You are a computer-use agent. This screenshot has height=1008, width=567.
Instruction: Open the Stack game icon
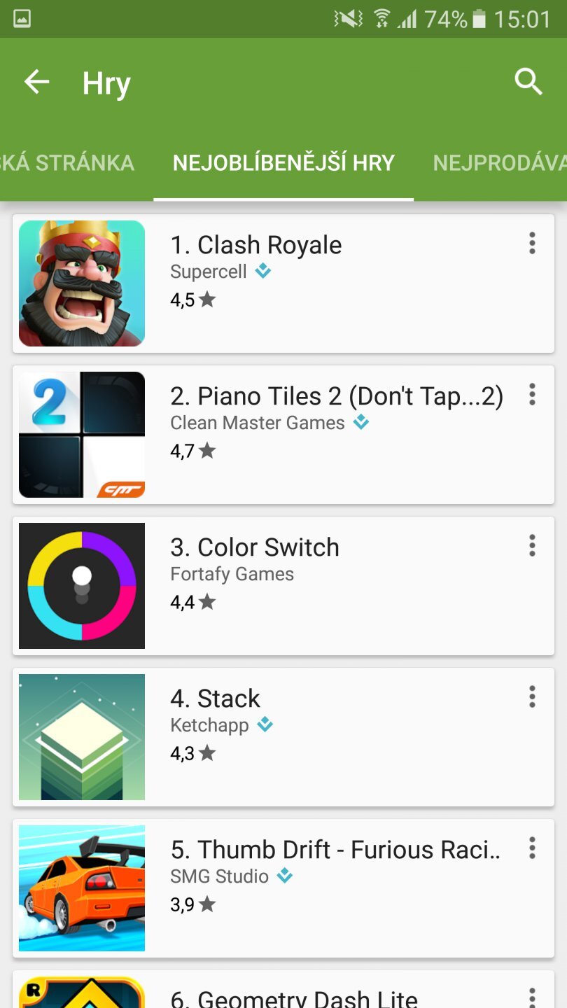(x=82, y=737)
